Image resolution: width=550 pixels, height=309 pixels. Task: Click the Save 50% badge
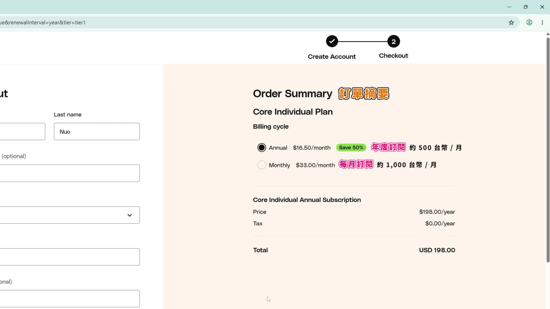tap(351, 148)
